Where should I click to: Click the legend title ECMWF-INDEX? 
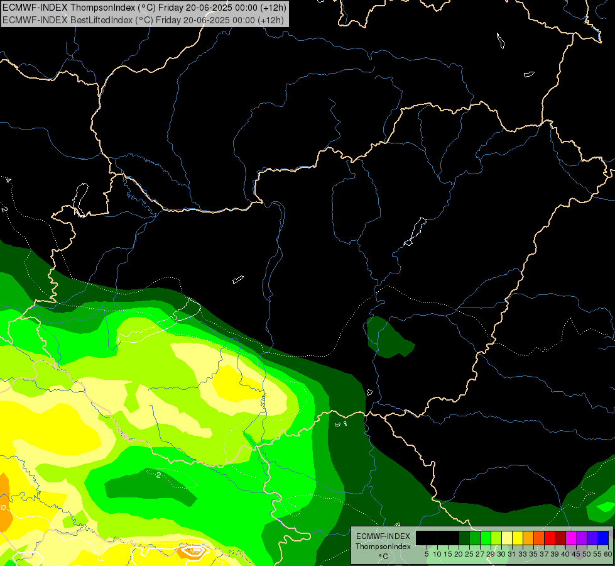(383, 536)
